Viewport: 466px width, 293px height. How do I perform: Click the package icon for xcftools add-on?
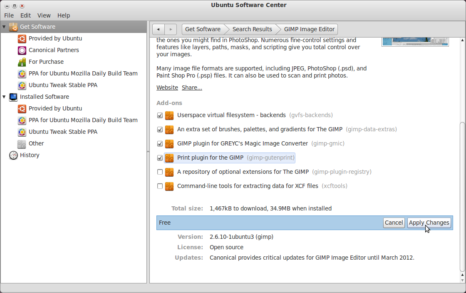click(169, 186)
